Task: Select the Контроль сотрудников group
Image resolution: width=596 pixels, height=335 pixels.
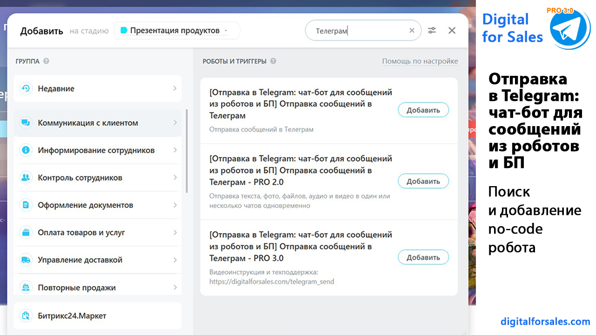Action: click(97, 178)
